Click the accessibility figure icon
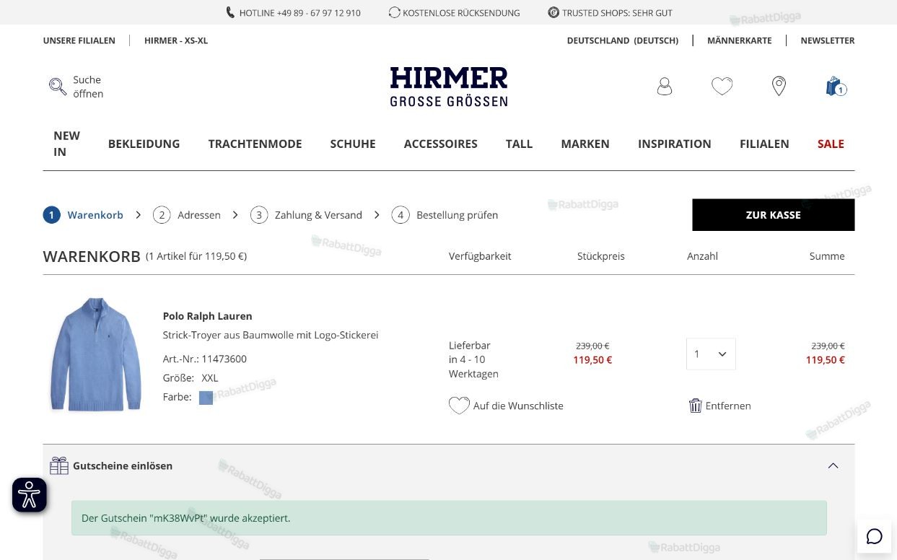 pos(30,495)
